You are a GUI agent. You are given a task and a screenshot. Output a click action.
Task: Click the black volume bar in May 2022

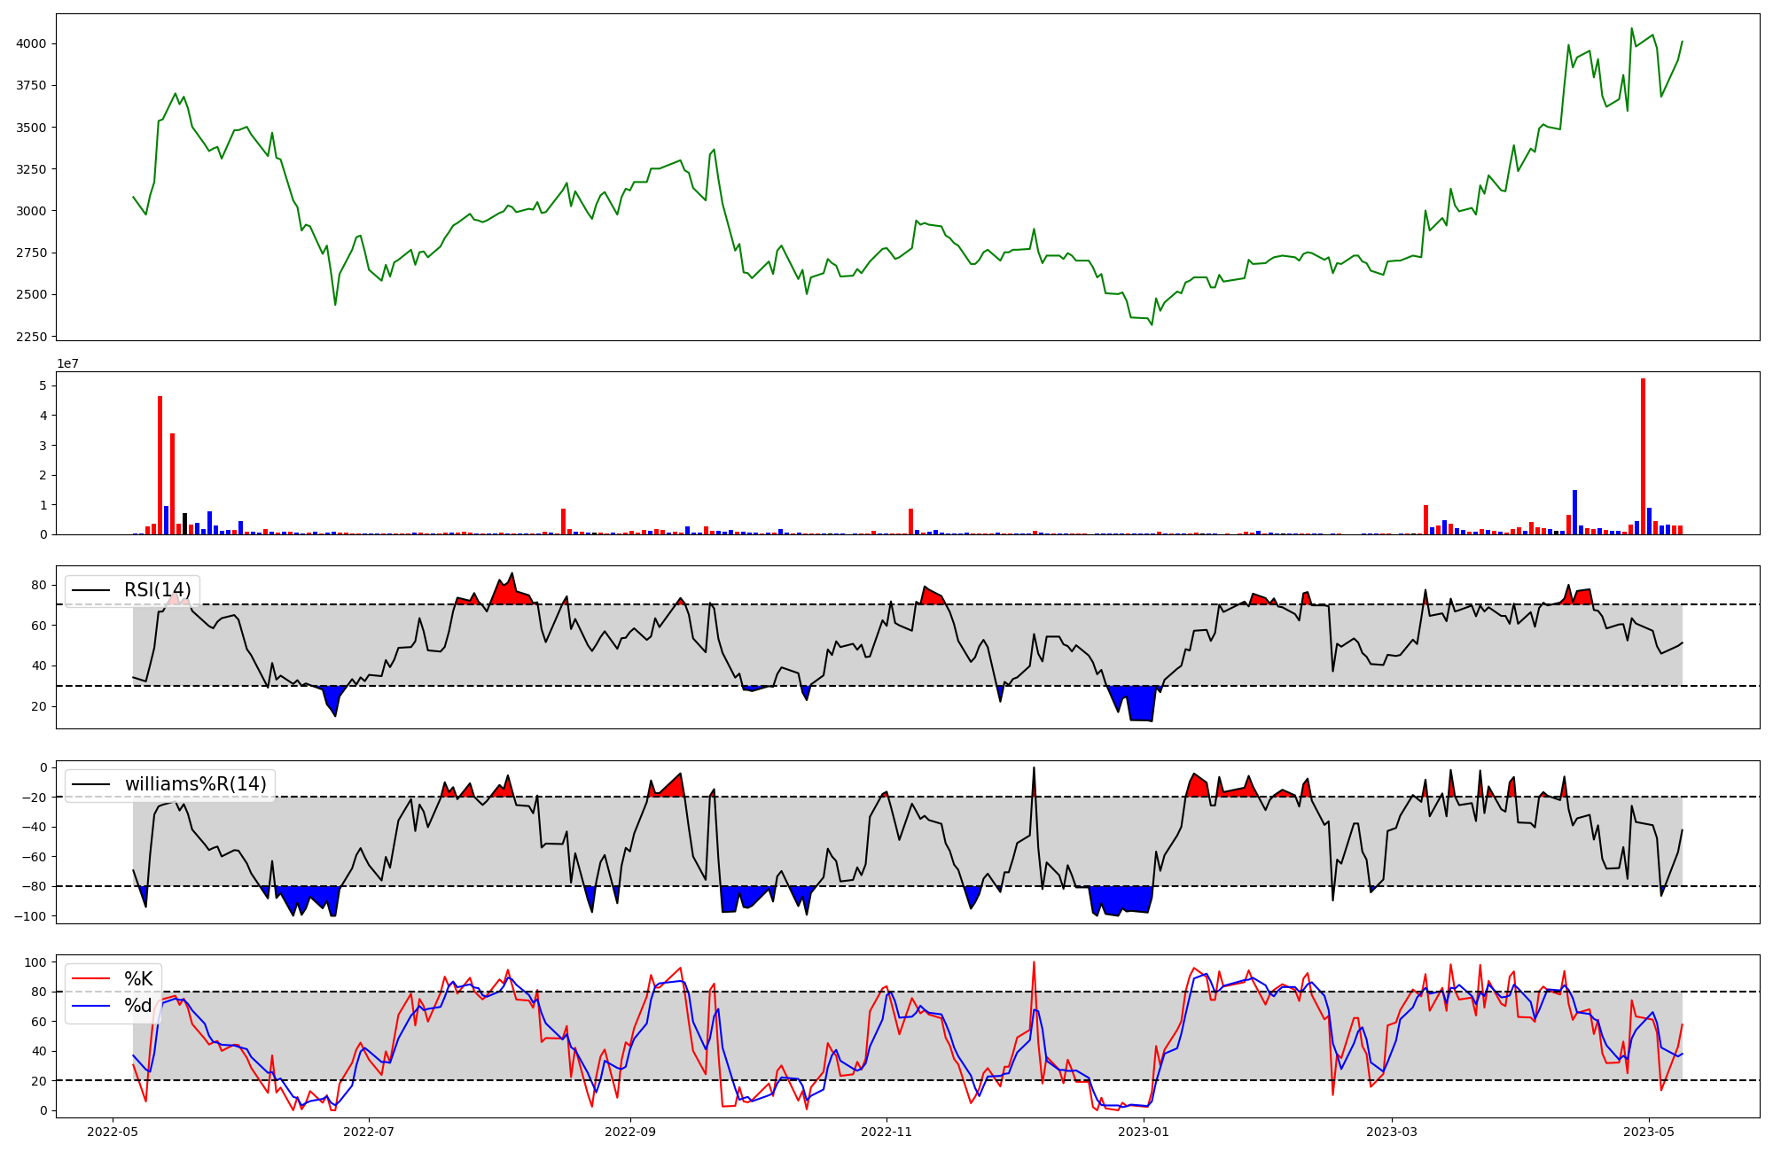click(184, 524)
